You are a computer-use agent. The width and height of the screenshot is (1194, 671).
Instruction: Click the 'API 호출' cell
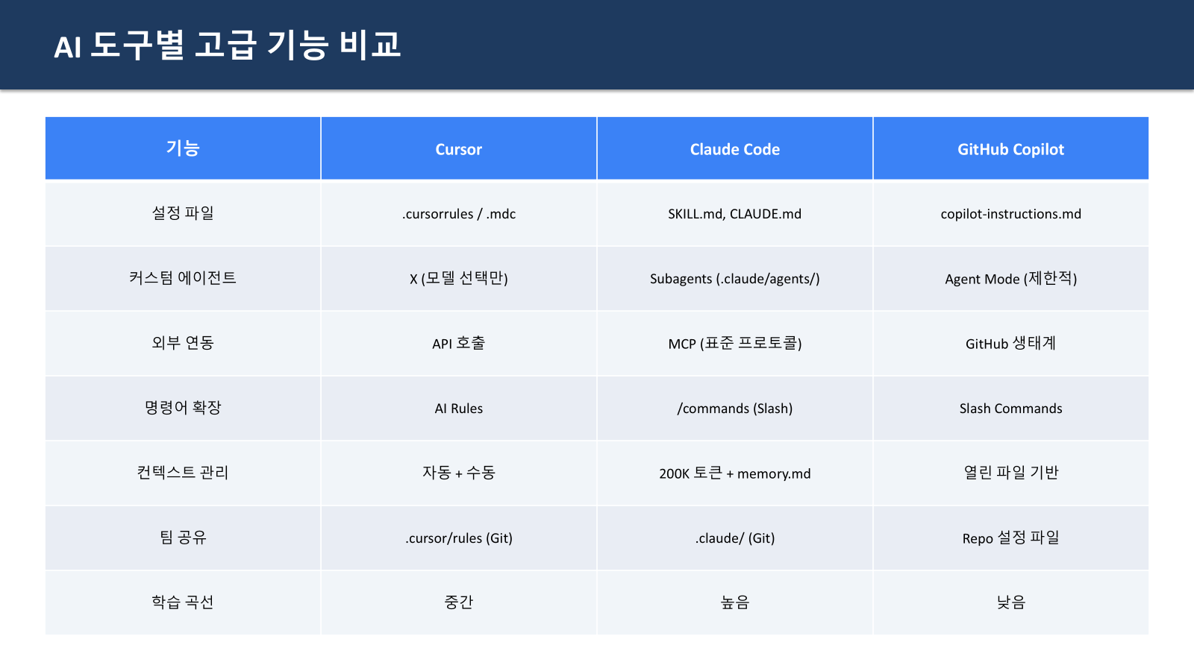tap(459, 343)
